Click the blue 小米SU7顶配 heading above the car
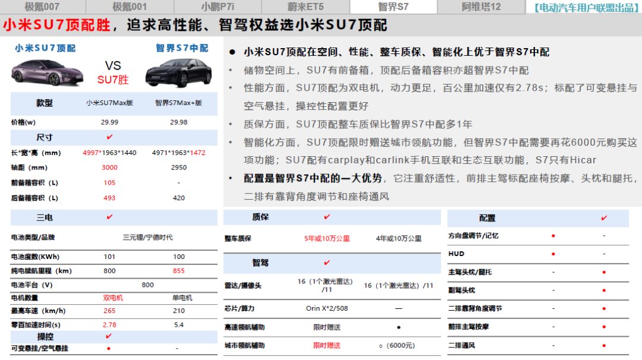This screenshot has width=642, height=360. tap(45, 48)
